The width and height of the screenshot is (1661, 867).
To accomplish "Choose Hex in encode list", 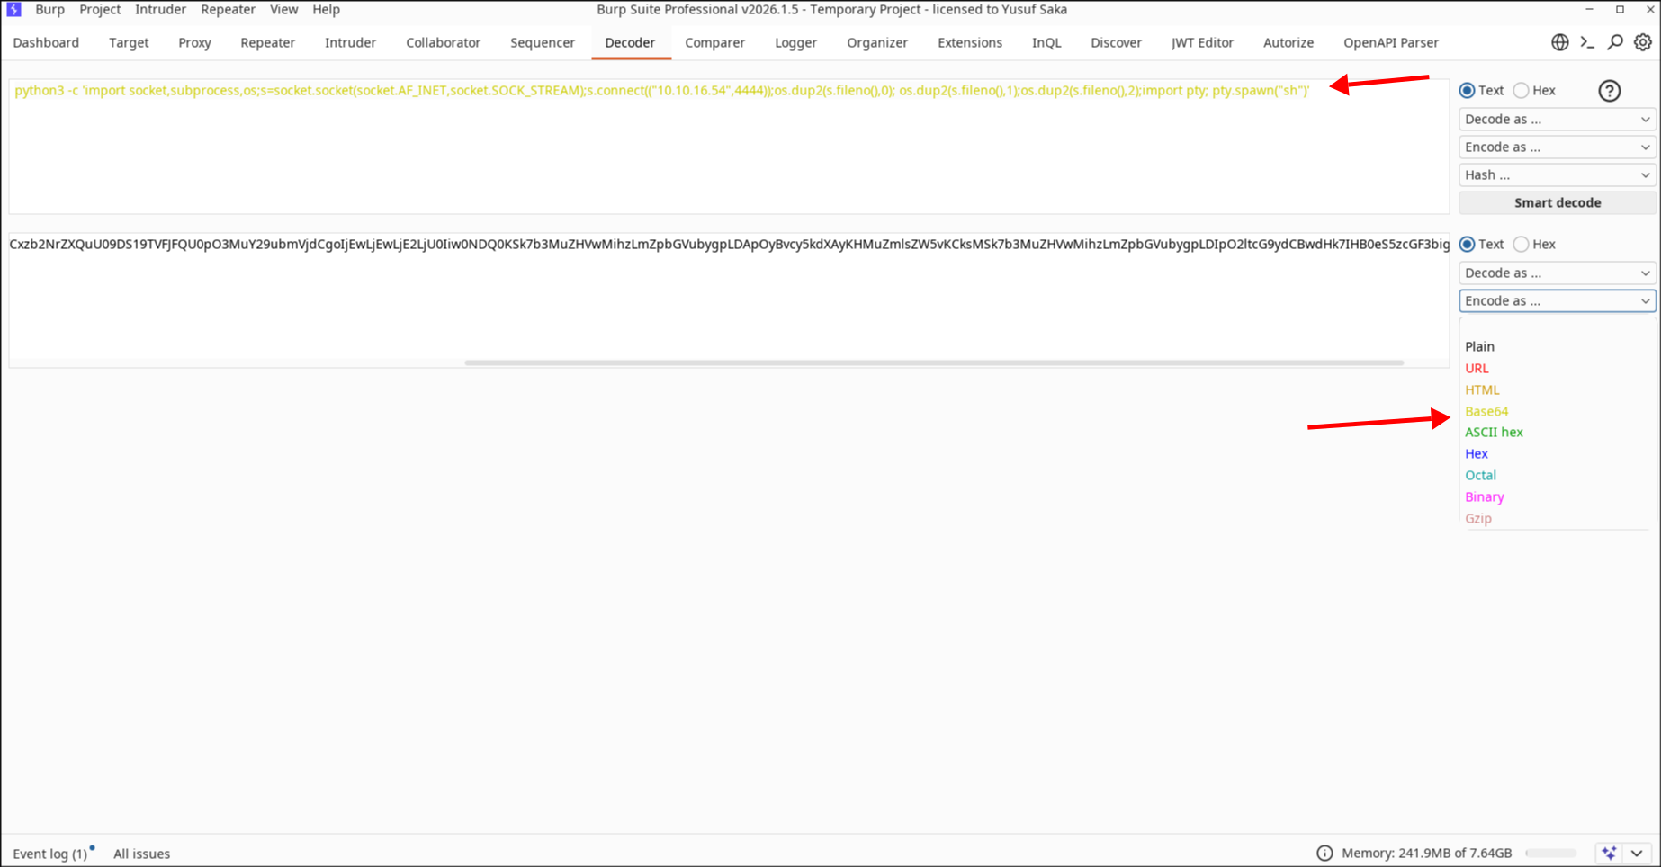I will pyautogui.click(x=1477, y=453).
